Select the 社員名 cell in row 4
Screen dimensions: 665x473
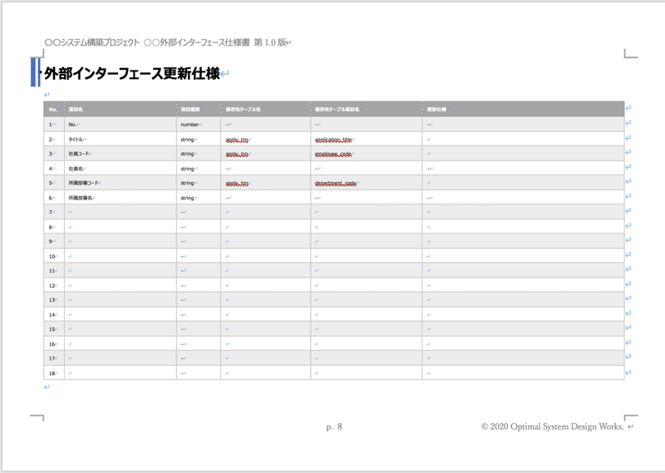121,169
